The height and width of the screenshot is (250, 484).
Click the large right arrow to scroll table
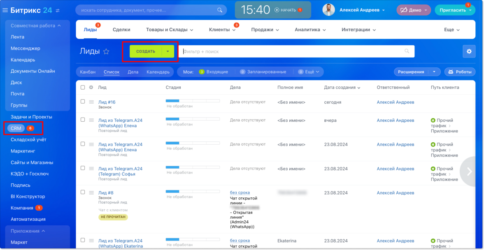469,171
